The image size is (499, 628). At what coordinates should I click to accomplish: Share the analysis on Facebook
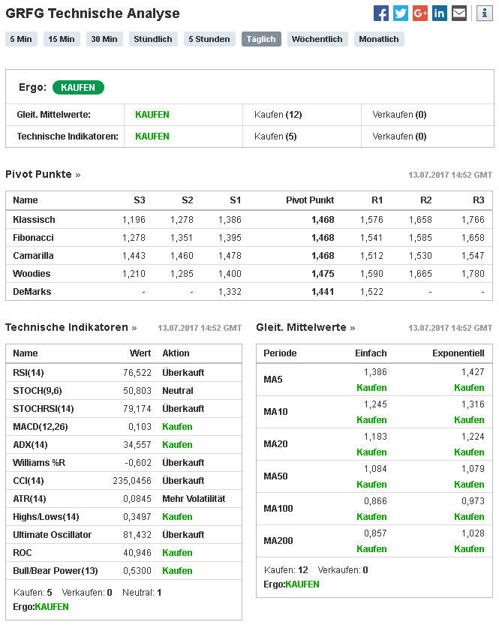381,13
